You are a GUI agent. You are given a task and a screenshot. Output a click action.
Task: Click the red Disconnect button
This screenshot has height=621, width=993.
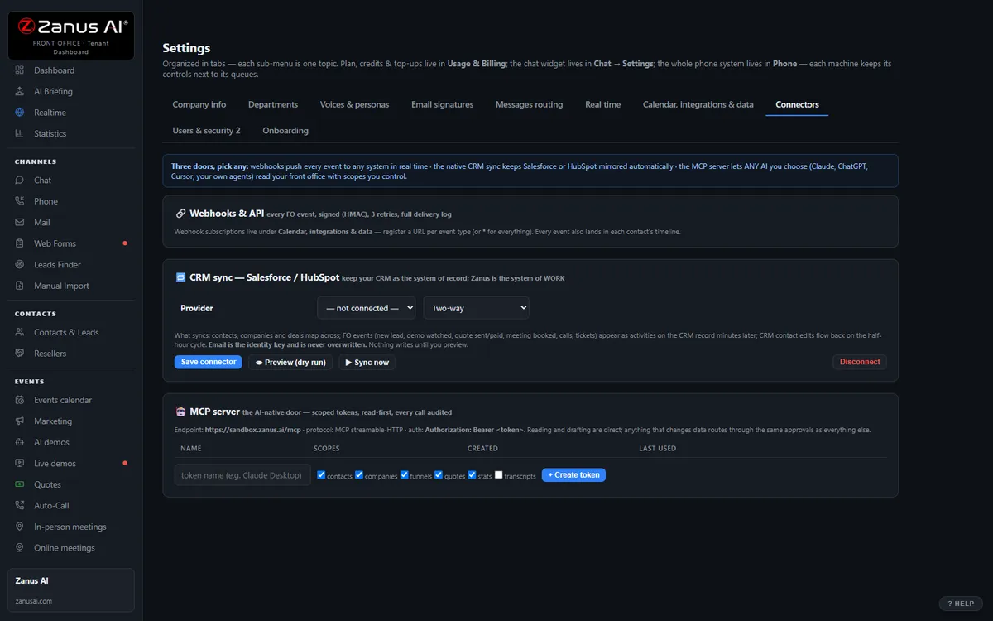tap(860, 362)
